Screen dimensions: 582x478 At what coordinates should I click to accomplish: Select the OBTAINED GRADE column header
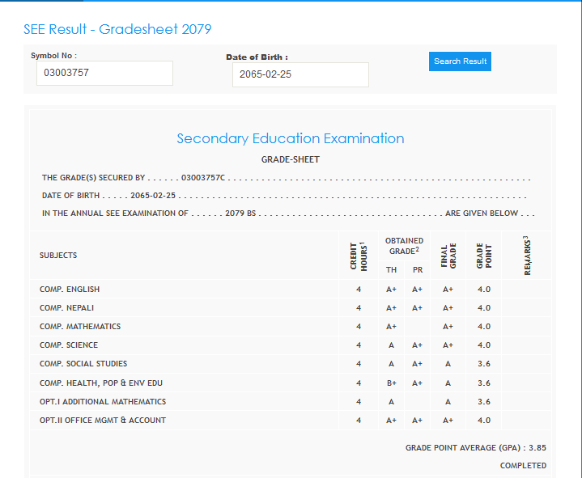pyautogui.click(x=404, y=245)
